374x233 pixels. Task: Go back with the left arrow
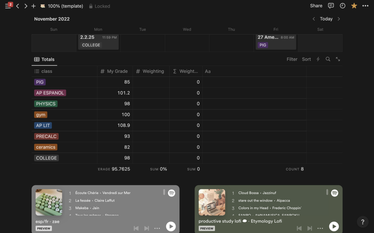(x=17, y=6)
